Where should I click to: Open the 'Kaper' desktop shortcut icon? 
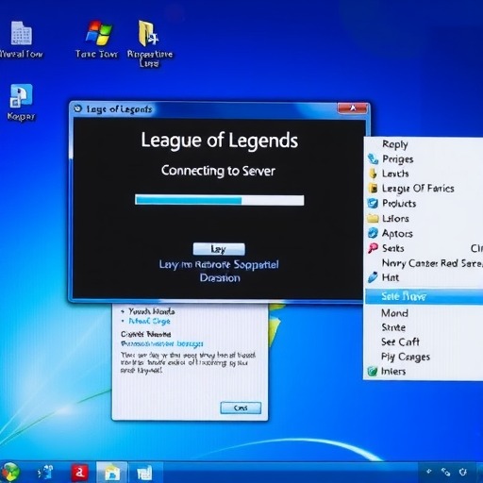click(x=21, y=95)
